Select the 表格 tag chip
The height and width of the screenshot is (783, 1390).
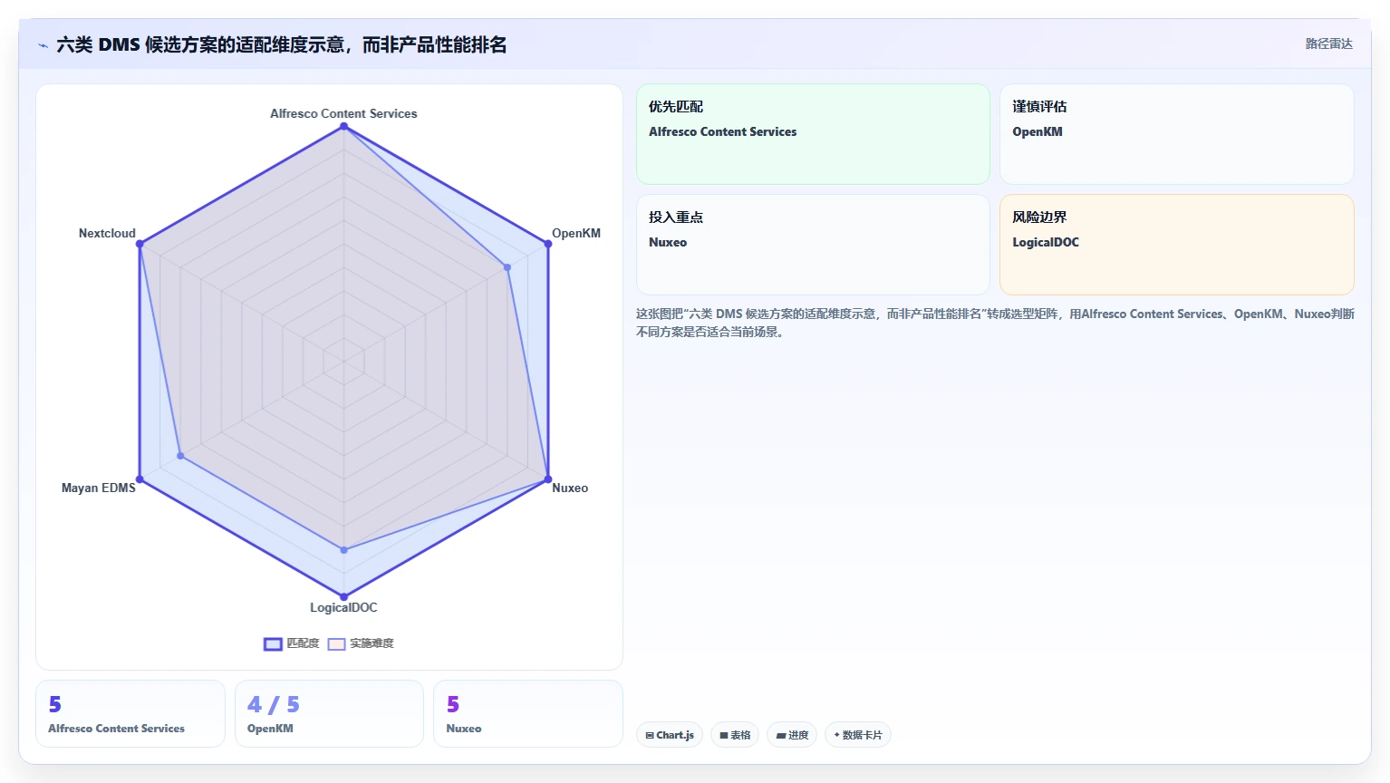coord(735,735)
